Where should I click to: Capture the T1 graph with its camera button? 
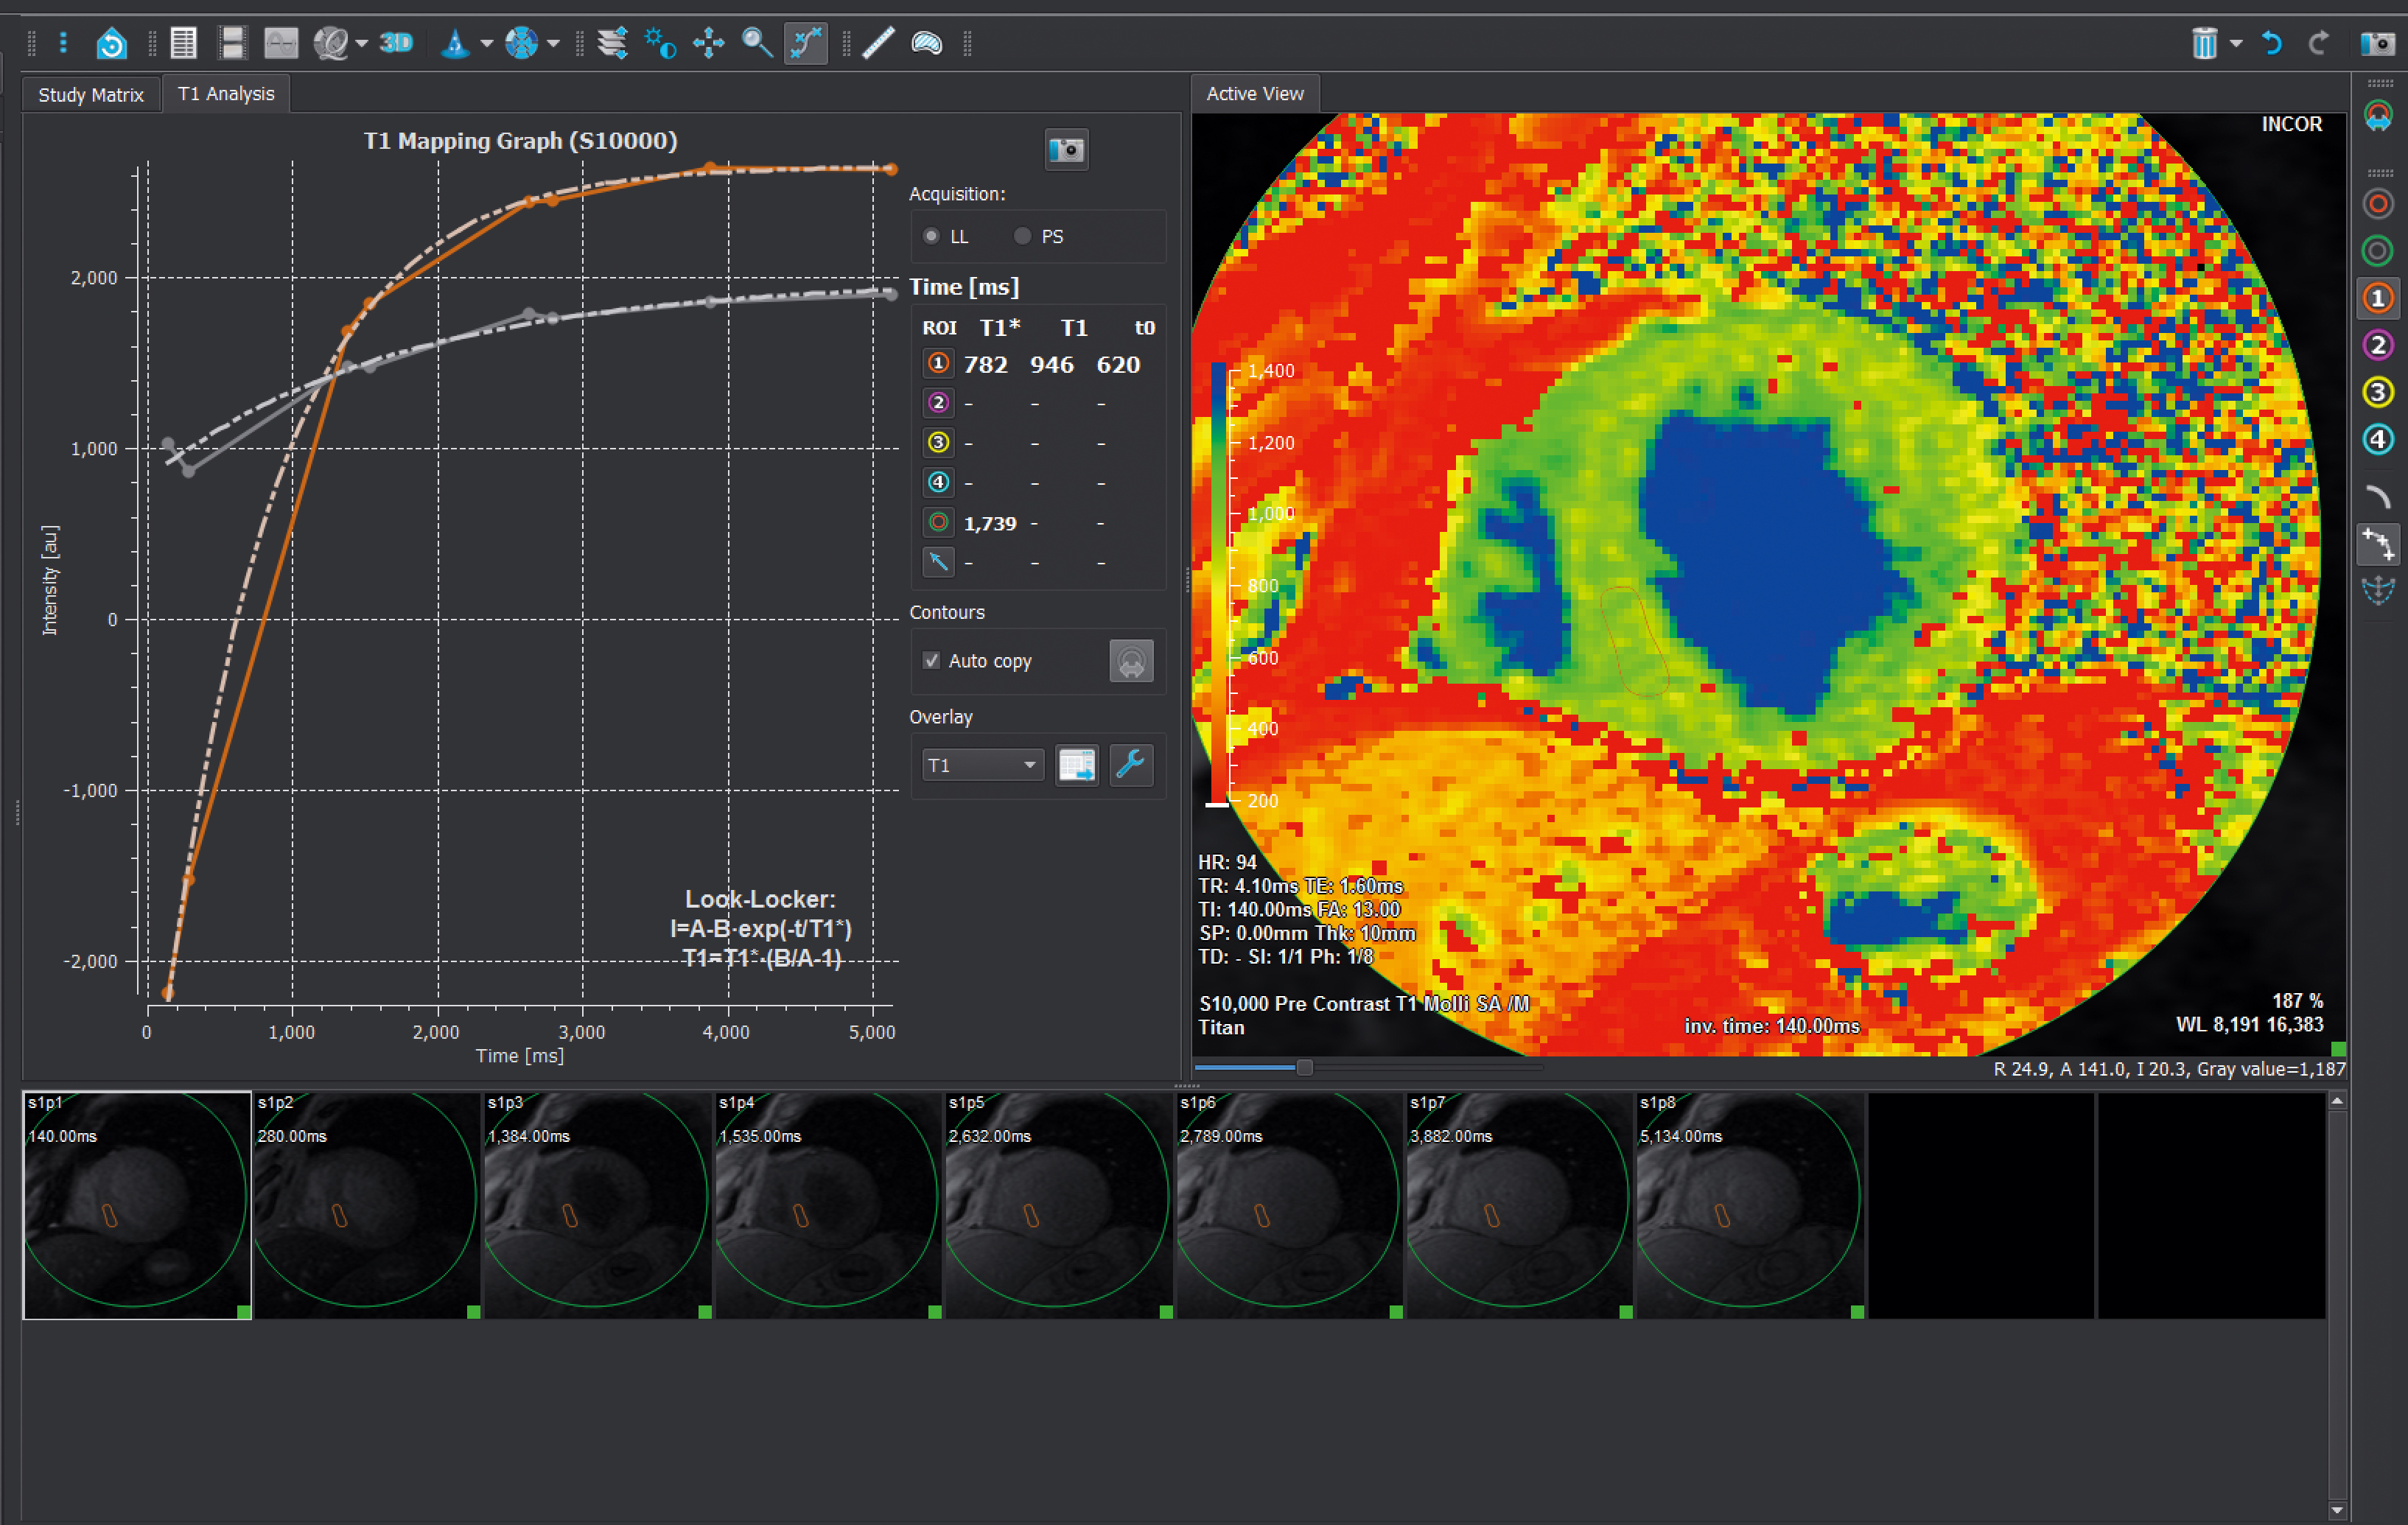tap(1067, 150)
